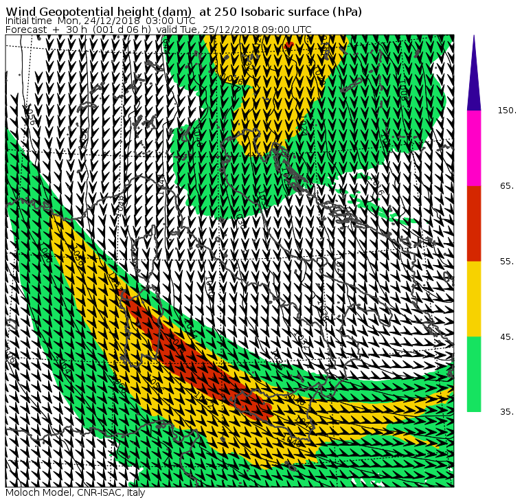
Task: Click the yellow legend color segment
Action: (474, 299)
